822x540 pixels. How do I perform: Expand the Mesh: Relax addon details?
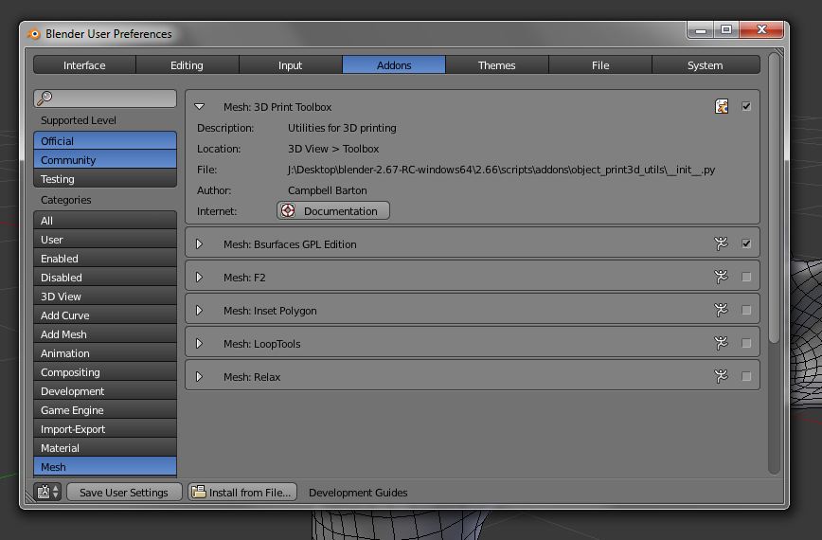199,376
